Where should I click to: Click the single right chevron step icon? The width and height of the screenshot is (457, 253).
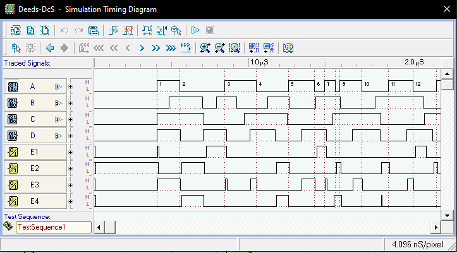[142, 47]
